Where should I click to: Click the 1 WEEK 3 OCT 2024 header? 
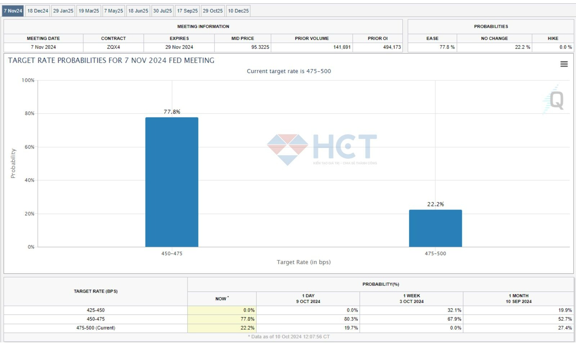(411, 299)
